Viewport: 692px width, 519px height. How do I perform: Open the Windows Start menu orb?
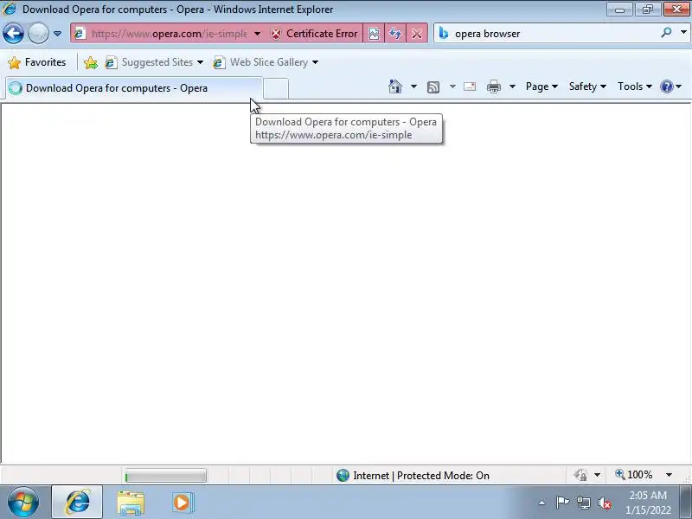23,503
